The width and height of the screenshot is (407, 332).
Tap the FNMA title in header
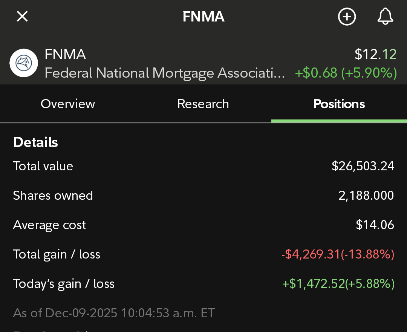click(x=203, y=17)
